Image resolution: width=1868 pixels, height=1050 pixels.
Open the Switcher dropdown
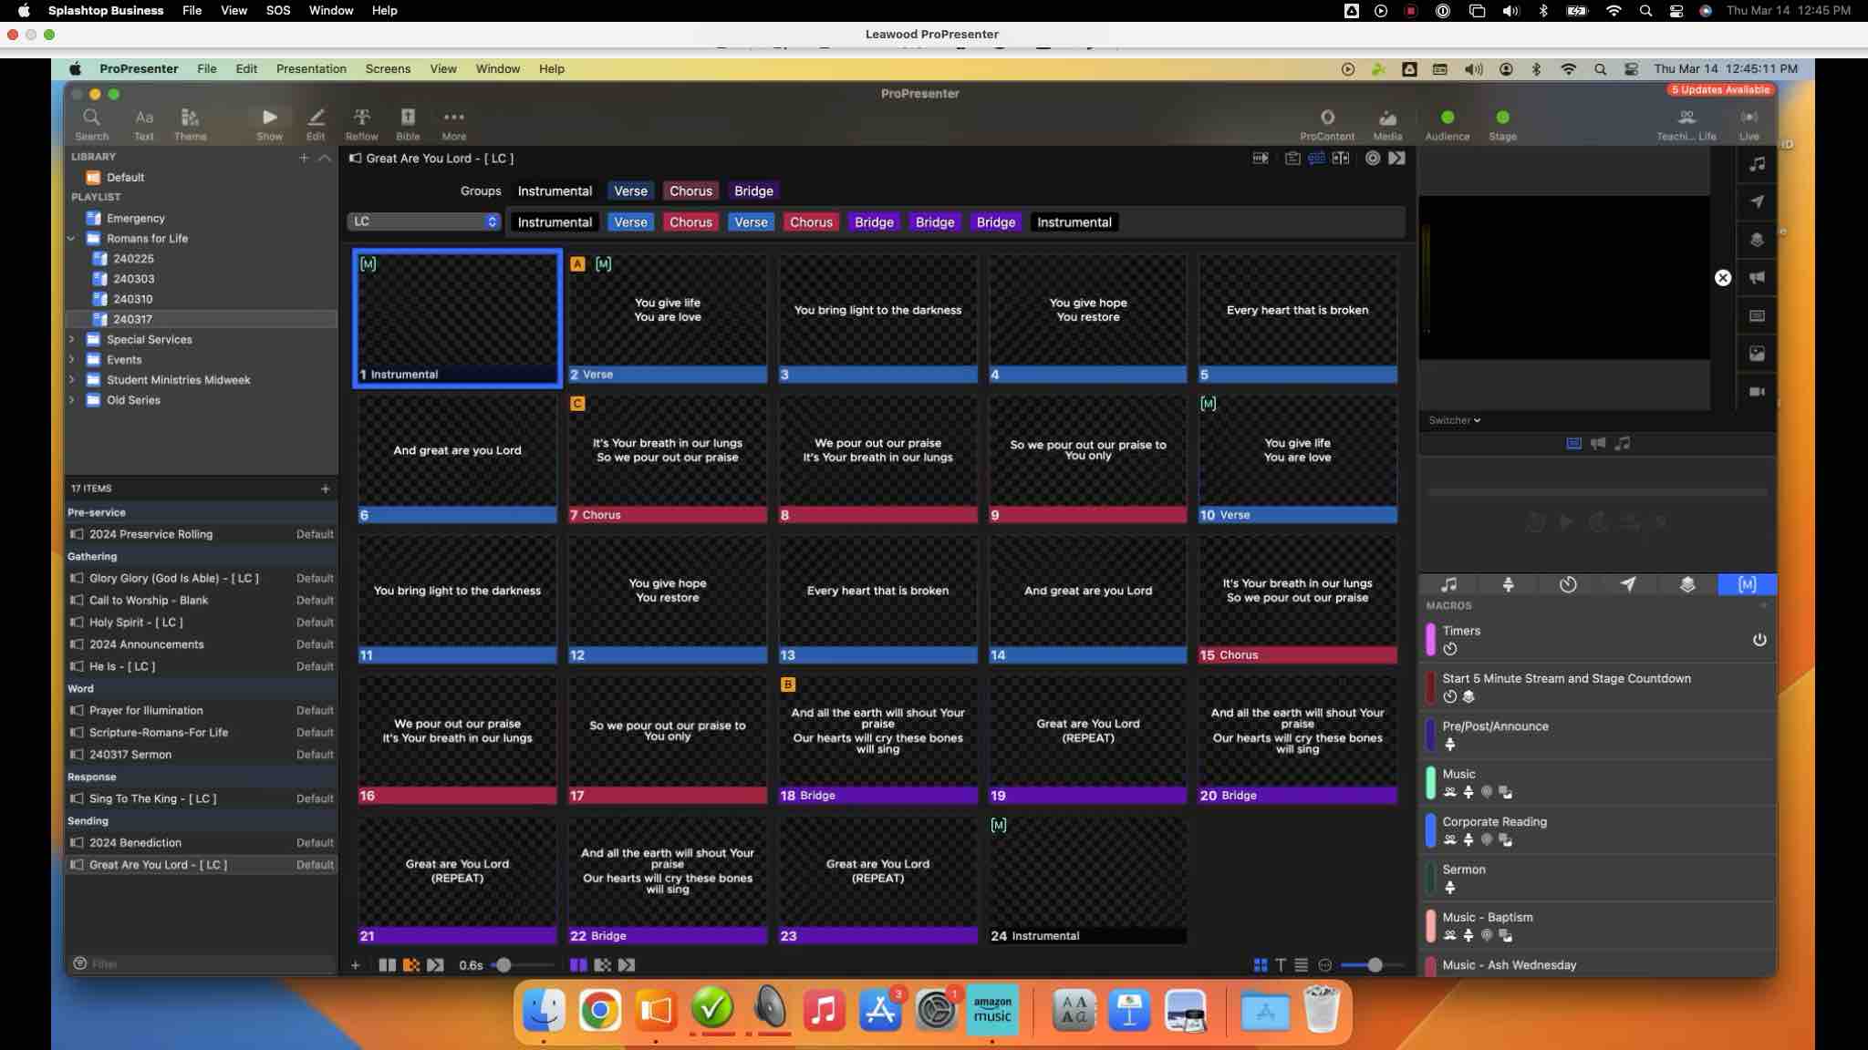[x=1454, y=420]
